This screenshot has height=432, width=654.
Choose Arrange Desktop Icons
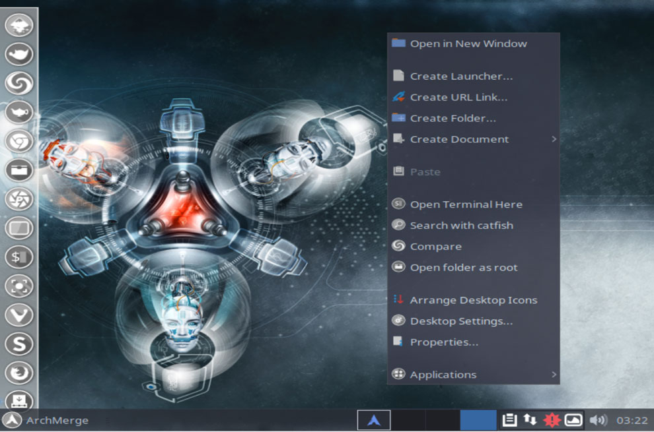pos(474,300)
